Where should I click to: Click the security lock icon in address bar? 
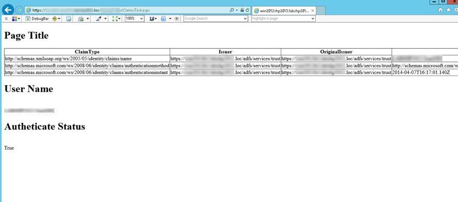(242, 10)
